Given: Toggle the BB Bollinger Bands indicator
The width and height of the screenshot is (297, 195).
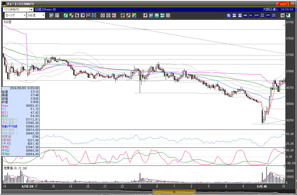Looking at the screenshot, I should pos(240,15).
